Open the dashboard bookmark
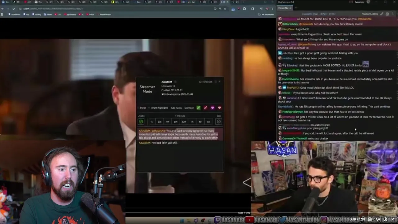The image size is (398, 224). pos(14,14)
